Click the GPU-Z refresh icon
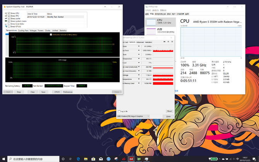This screenshot has width=259, height=162. tap(168, 42)
